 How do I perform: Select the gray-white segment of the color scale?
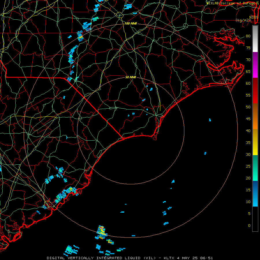[x=255, y=39]
